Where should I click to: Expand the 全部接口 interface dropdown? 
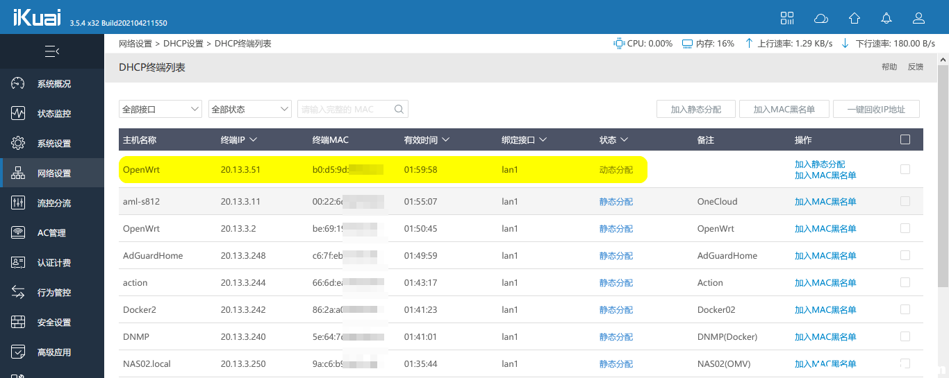tap(160, 109)
